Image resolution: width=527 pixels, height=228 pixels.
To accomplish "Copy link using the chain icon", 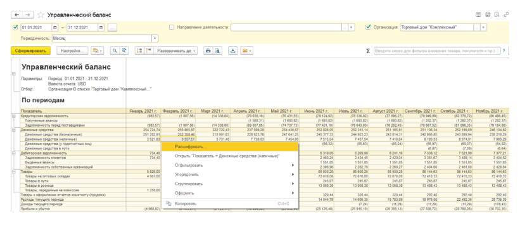I will coord(506,15).
